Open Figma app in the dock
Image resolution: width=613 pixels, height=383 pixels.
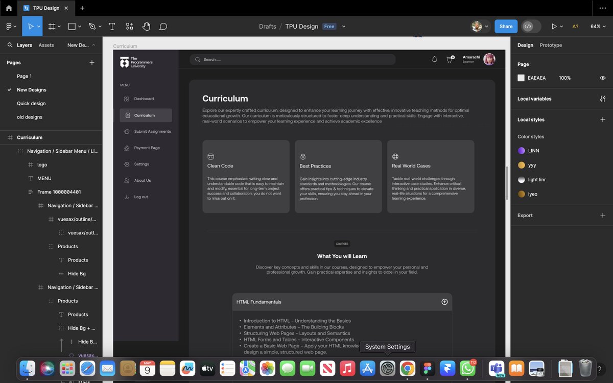click(x=428, y=368)
